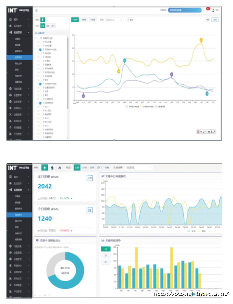
Task: Select the flame gas icon in usage dashboard
Action: [60, 168]
